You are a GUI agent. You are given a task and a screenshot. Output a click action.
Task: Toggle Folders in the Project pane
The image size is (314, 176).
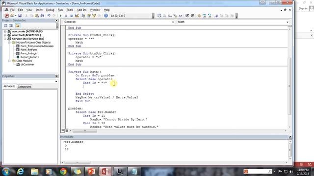pyautogui.click(x=18, y=25)
